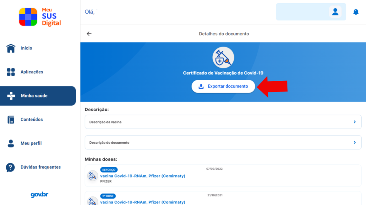
Task: Click the gov.br link
Action: pos(39,195)
